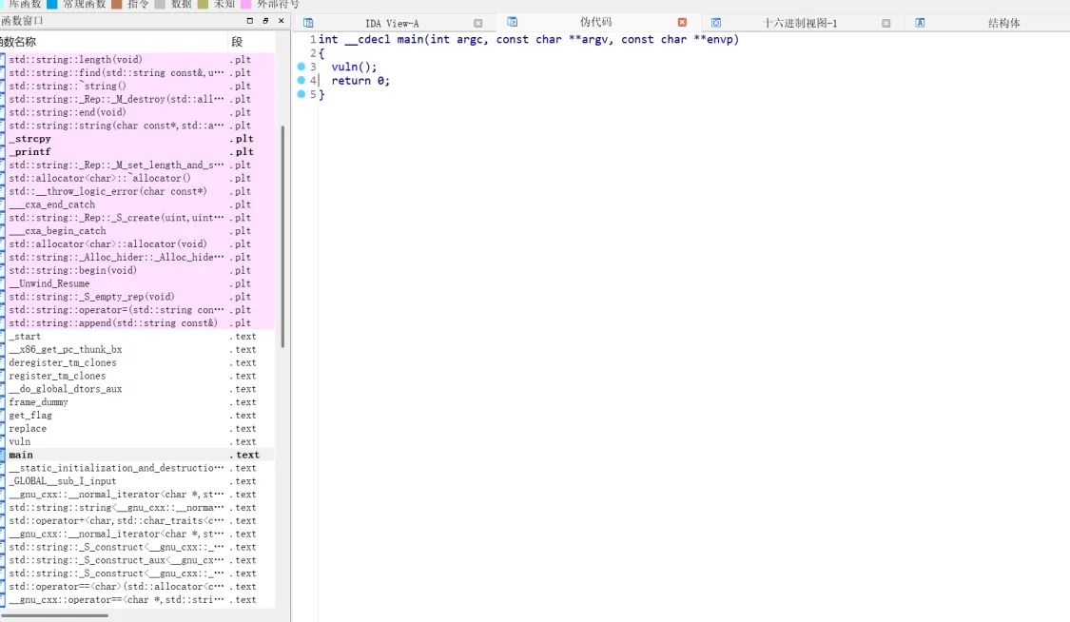Viewport: 1070px width, 622px height.
Task: Click the 指令 brown legend swatch
Action: (x=117, y=4)
